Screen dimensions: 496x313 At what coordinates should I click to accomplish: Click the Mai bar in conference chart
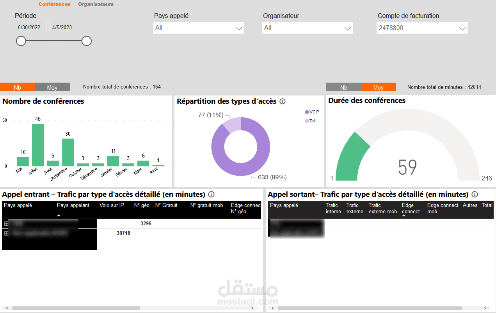click(23, 162)
